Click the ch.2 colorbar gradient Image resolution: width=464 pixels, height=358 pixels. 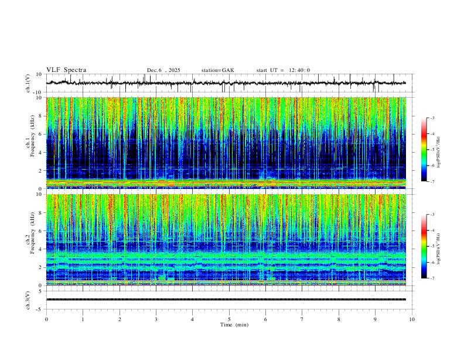[x=424, y=246]
